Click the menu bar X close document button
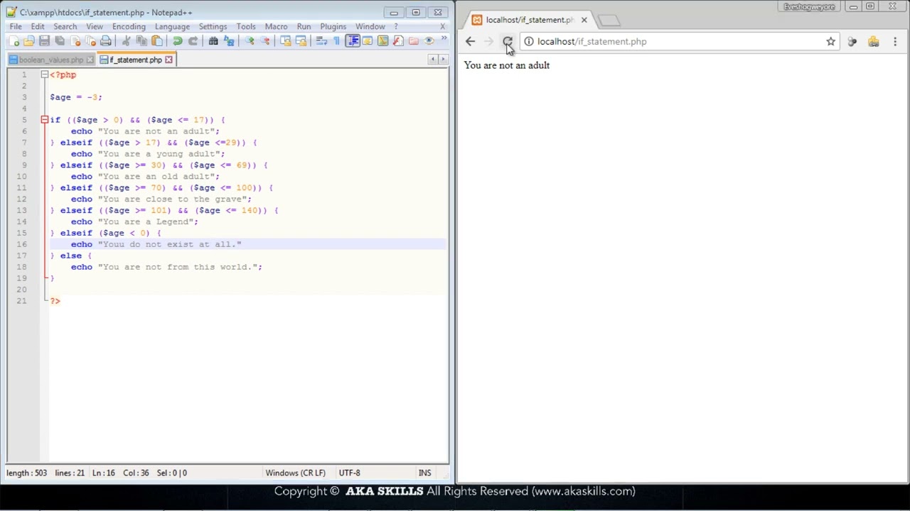The width and height of the screenshot is (910, 511). (x=442, y=26)
